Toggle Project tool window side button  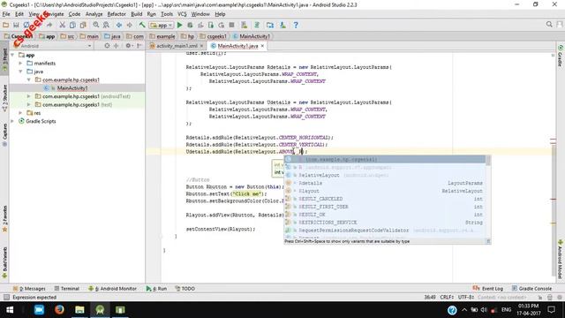[4, 59]
